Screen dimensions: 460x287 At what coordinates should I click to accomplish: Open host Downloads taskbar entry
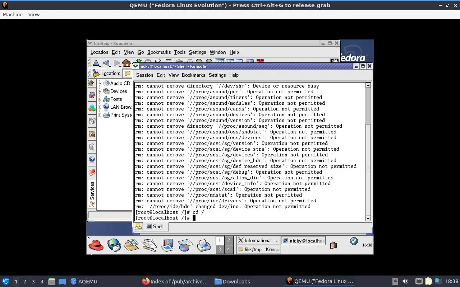coord(232,281)
